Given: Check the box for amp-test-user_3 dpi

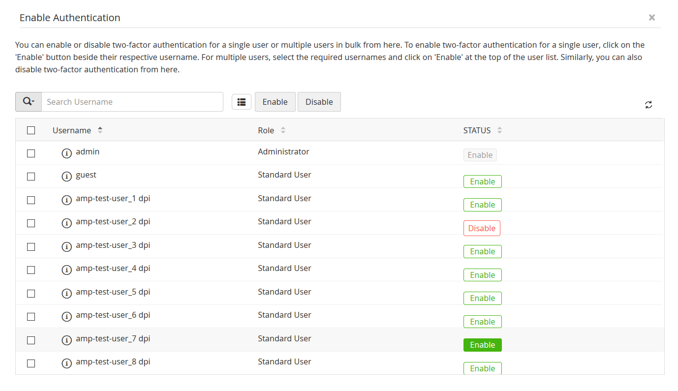Looking at the screenshot, I should [31, 246].
